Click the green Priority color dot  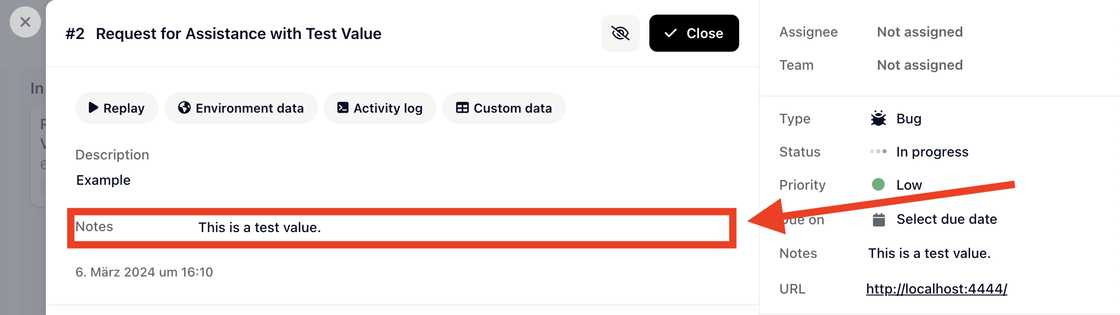[x=877, y=184]
